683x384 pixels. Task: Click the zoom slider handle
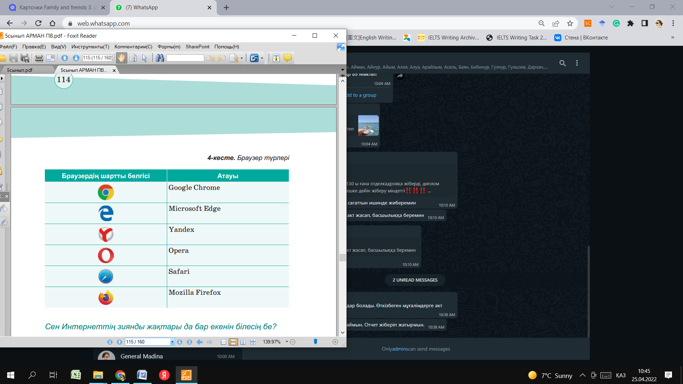(x=315, y=342)
